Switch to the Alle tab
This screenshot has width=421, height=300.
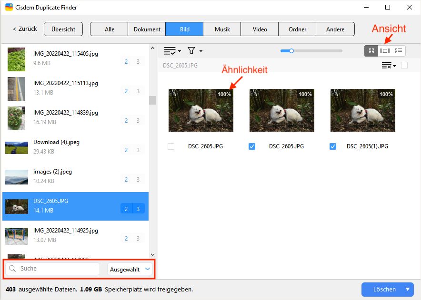click(109, 29)
